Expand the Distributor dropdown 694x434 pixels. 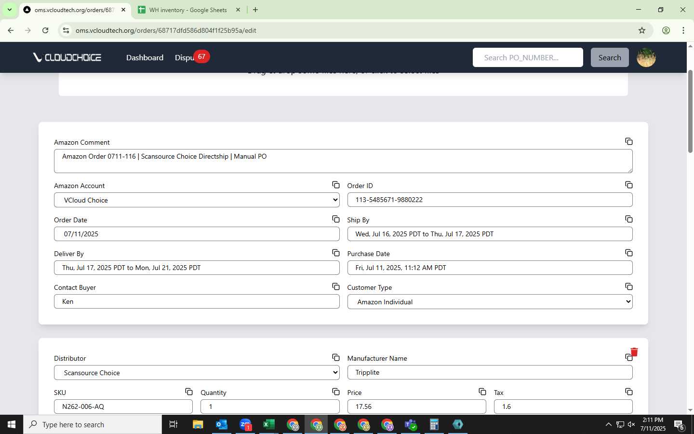(x=197, y=373)
